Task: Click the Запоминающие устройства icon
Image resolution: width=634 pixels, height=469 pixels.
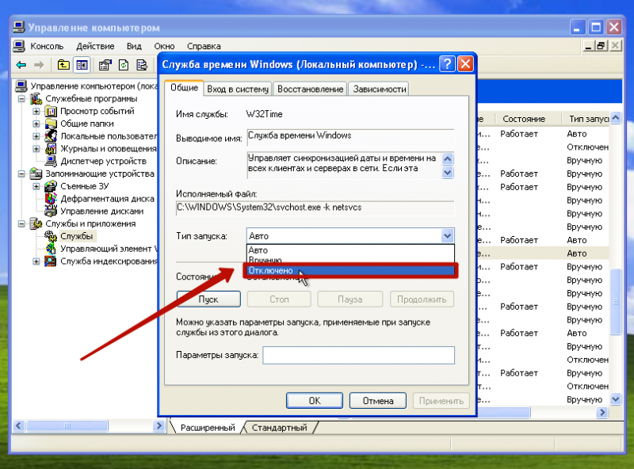Action: [x=36, y=173]
